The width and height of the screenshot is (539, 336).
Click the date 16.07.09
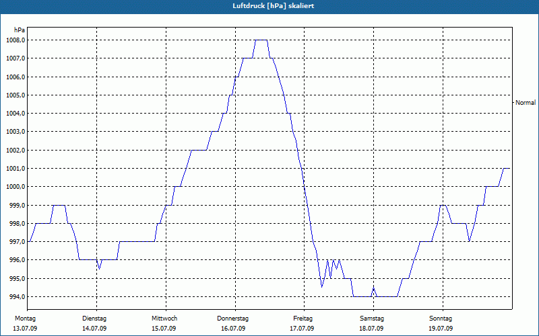click(x=233, y=329)
